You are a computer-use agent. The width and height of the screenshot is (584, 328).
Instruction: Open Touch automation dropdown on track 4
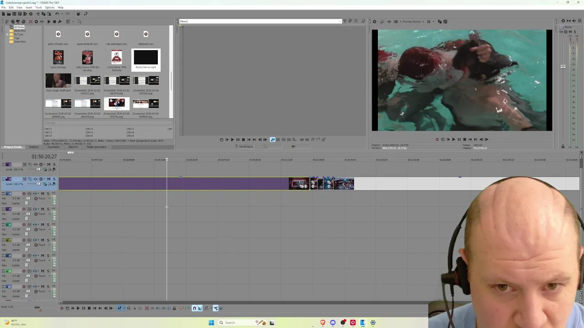49,198
